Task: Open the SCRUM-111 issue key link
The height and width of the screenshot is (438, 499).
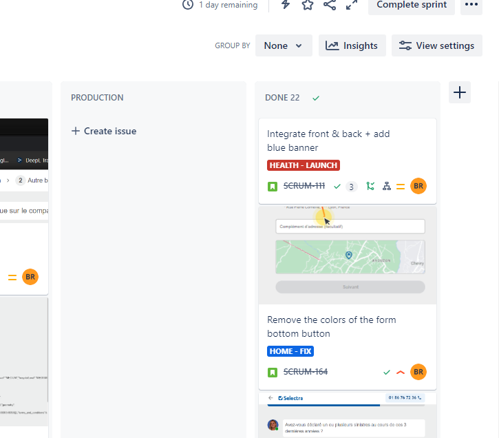Action: (304, 185)
